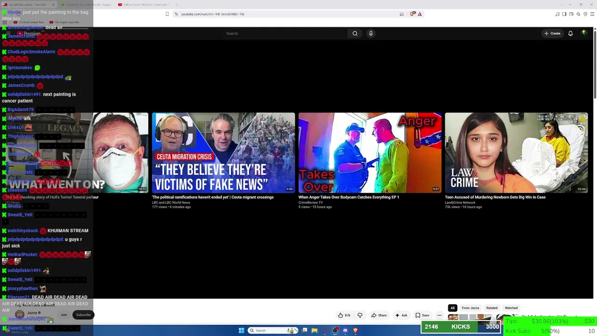The width and height of the screenshot is (597, 336).
Task: Close the 'my wife has cancer' browser tab
Action: click(53, 5)
